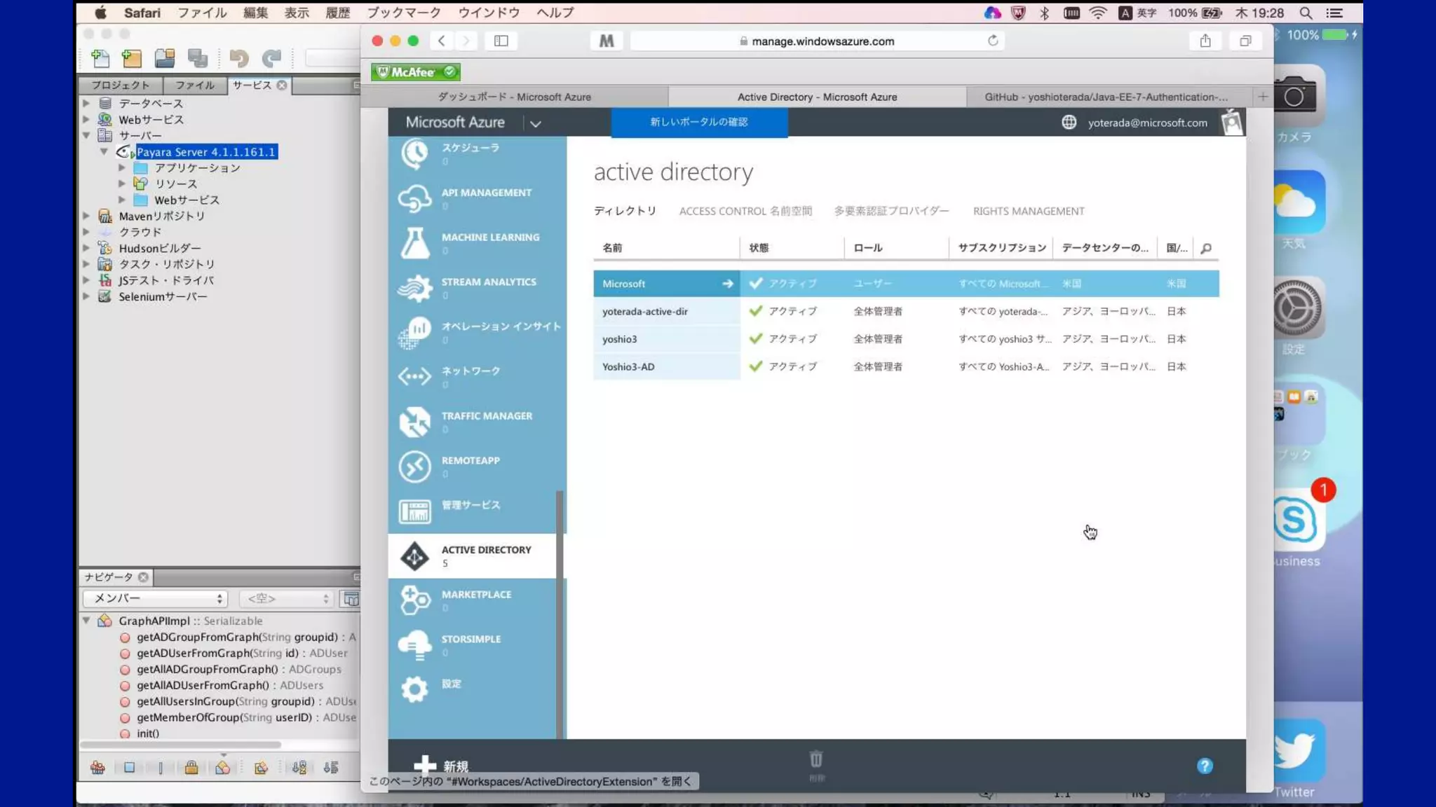1436x807 pixels.
Task: Expand the Maven repository node
Action: tap(86, 216)
